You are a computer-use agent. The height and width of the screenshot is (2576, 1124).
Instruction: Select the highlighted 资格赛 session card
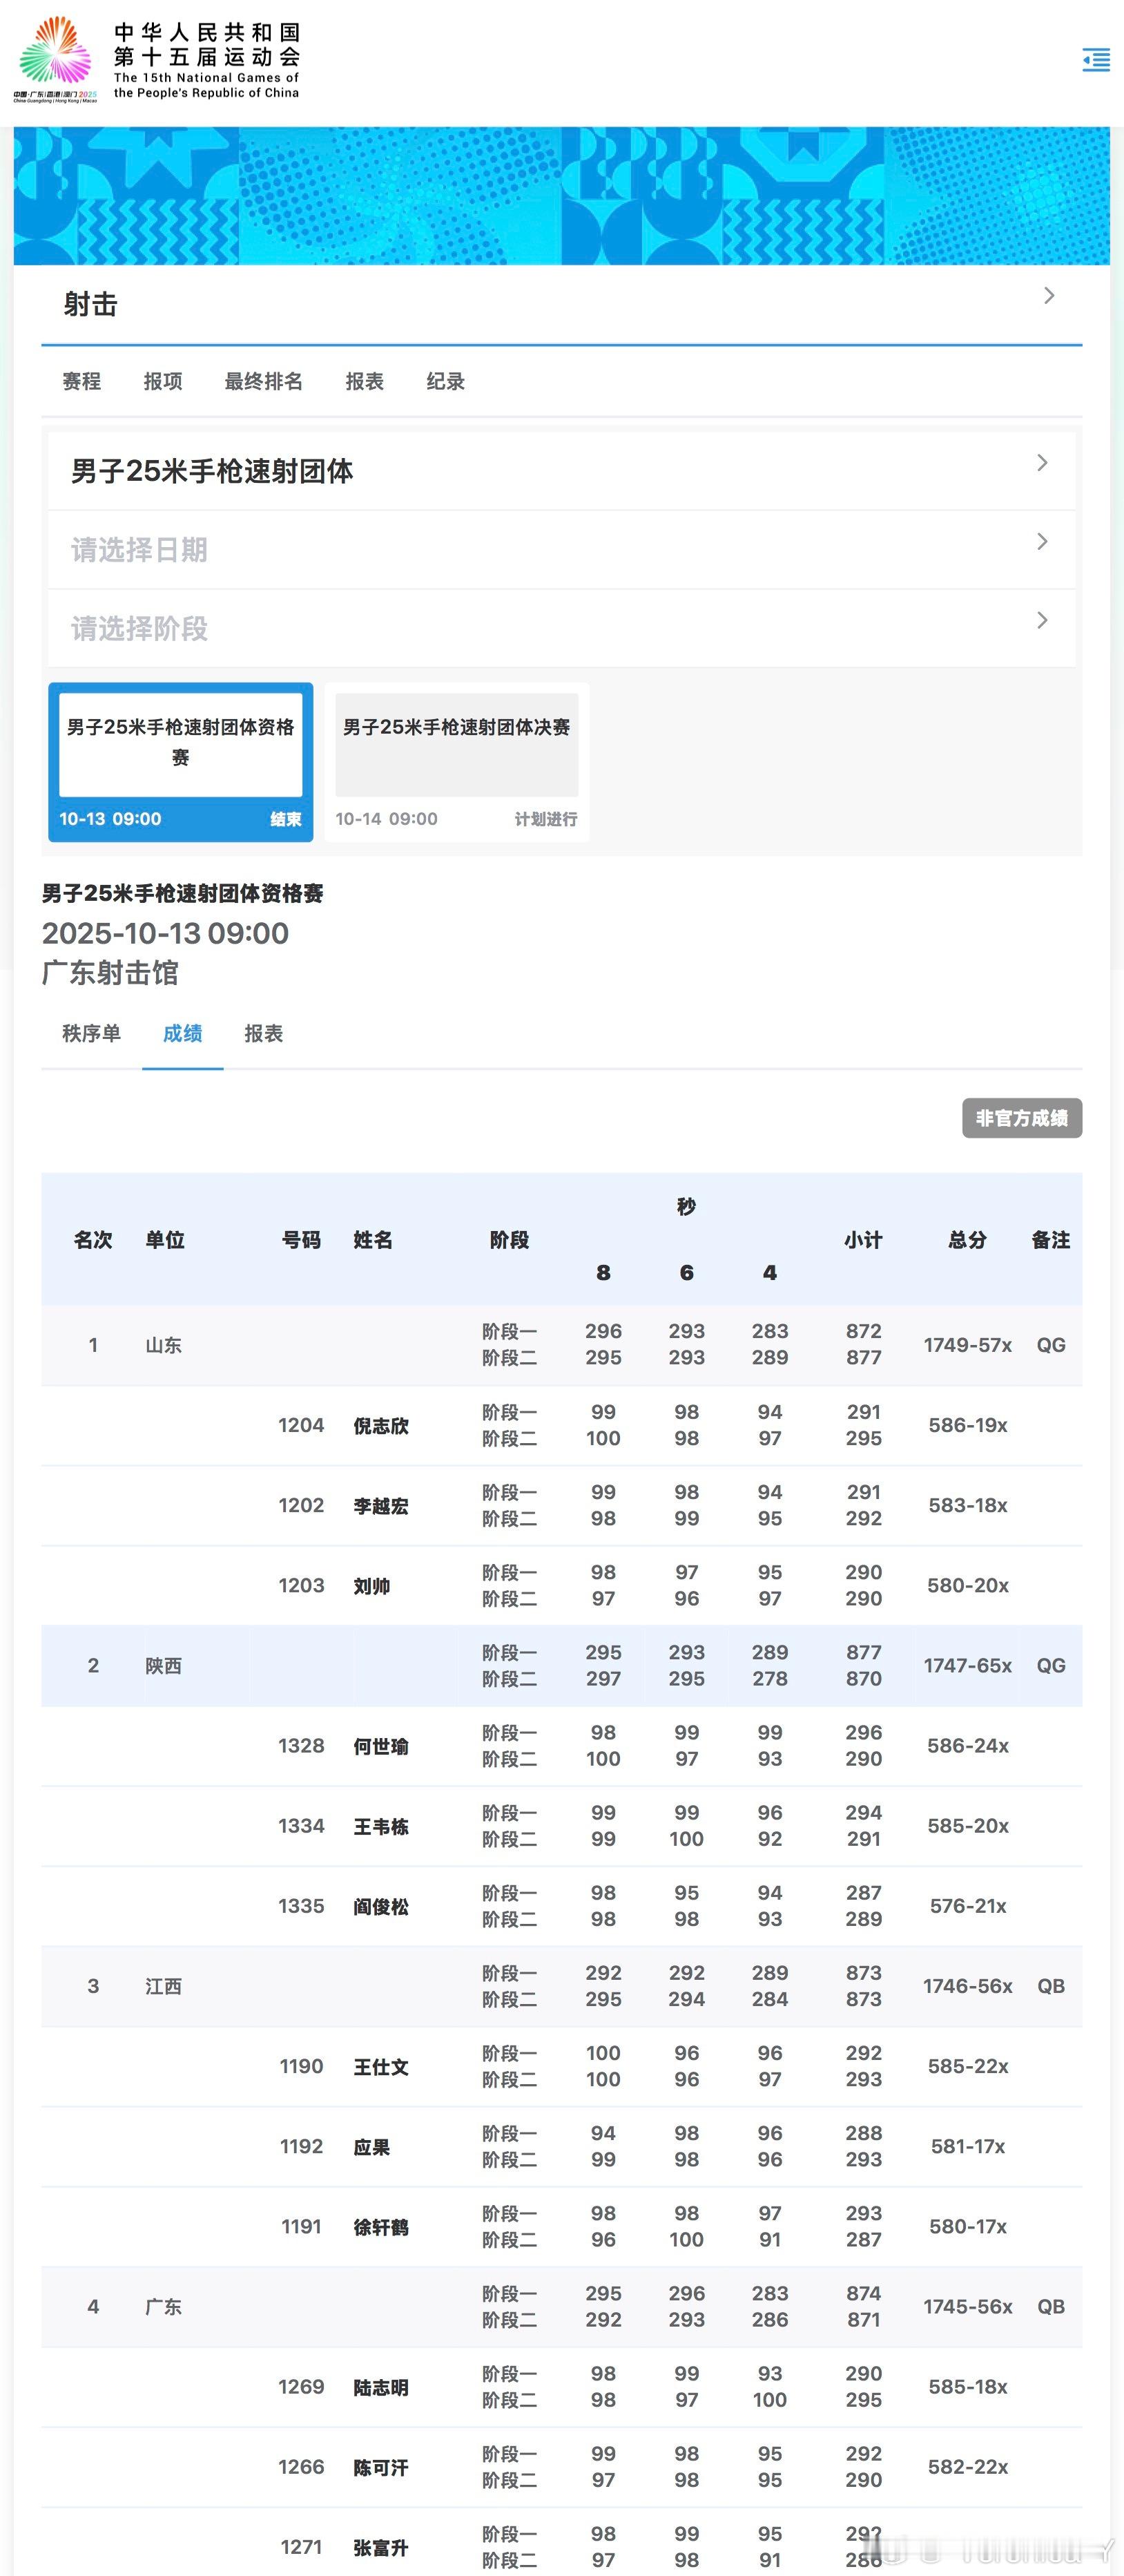coord(181,750)
